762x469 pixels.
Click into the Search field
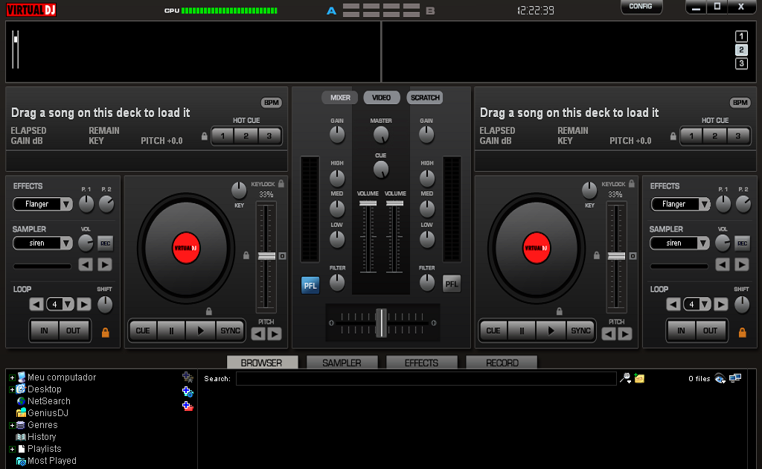click(x=426, y=379)
